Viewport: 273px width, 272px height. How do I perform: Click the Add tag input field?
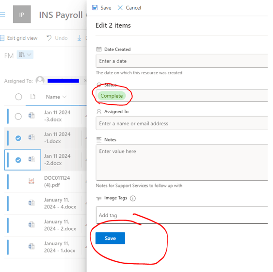point(181,215)
